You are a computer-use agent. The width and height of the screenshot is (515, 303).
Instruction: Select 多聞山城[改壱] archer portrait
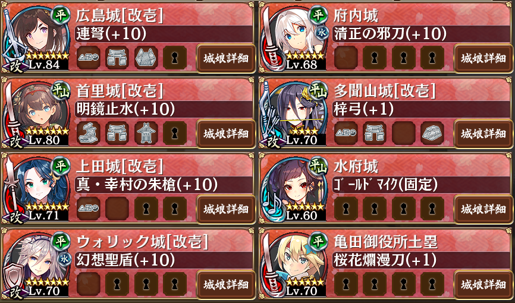tap(293, 113)
